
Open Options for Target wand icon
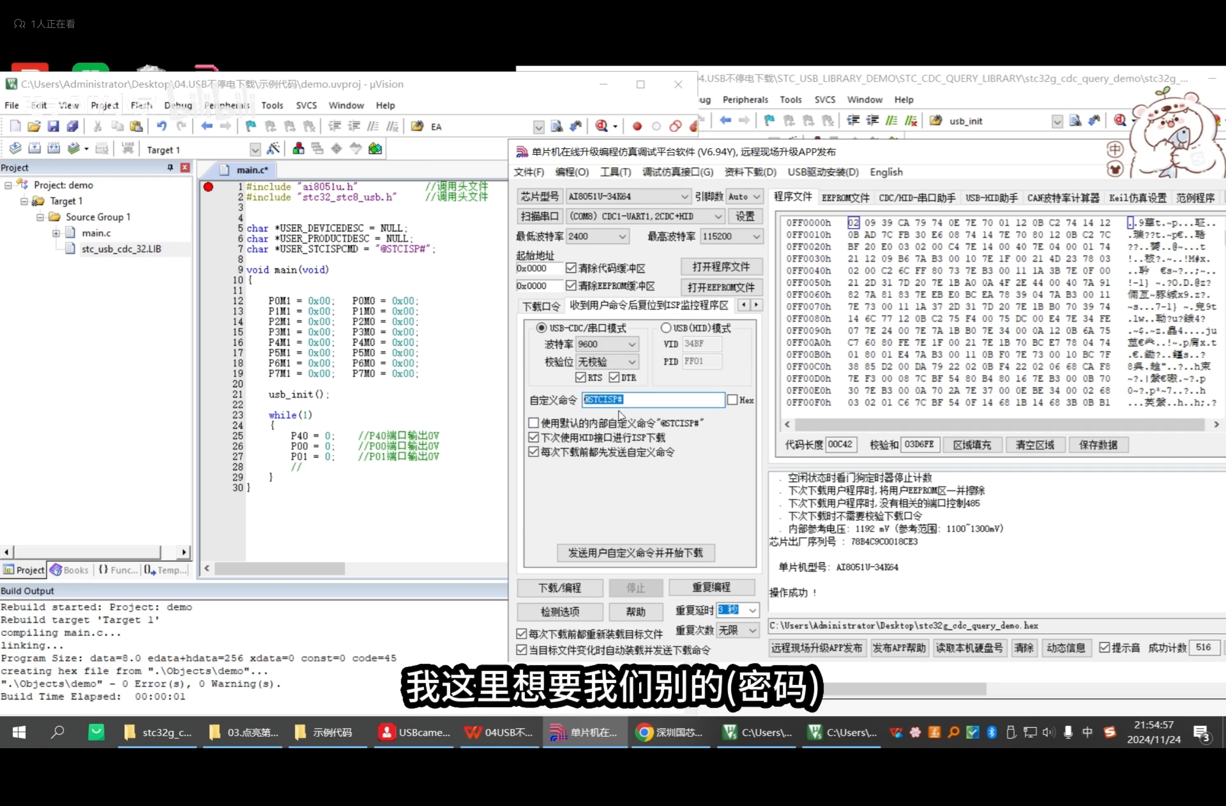273,149
